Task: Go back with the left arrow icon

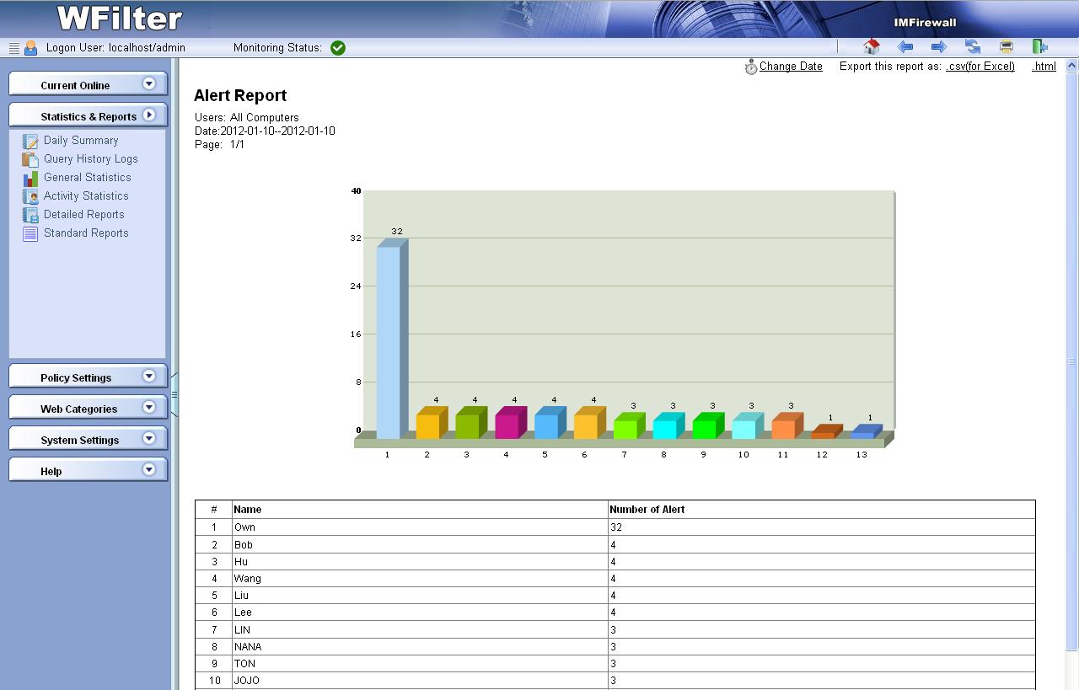Action: coord(905,47)
